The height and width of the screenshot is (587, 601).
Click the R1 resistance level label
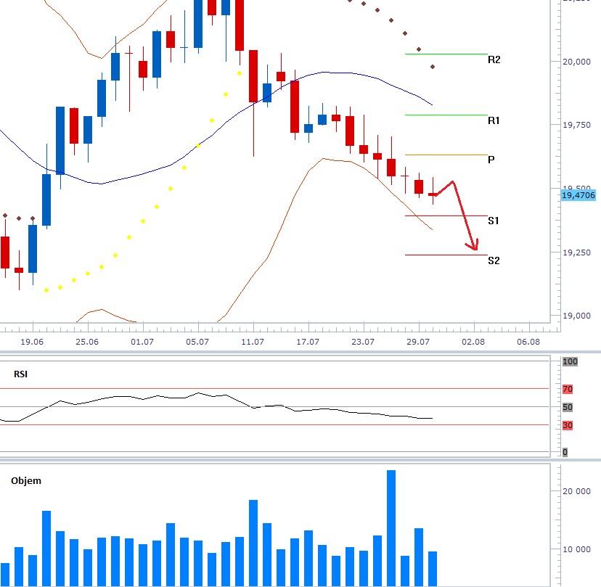tap(494, 120)
